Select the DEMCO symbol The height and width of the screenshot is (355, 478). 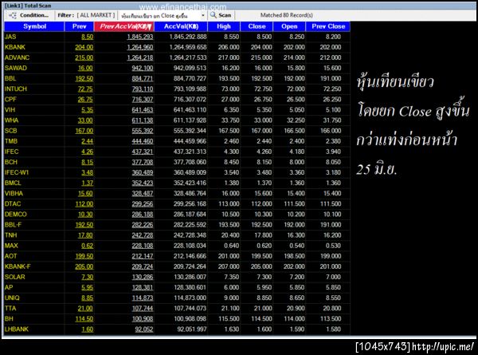(16, 215)
